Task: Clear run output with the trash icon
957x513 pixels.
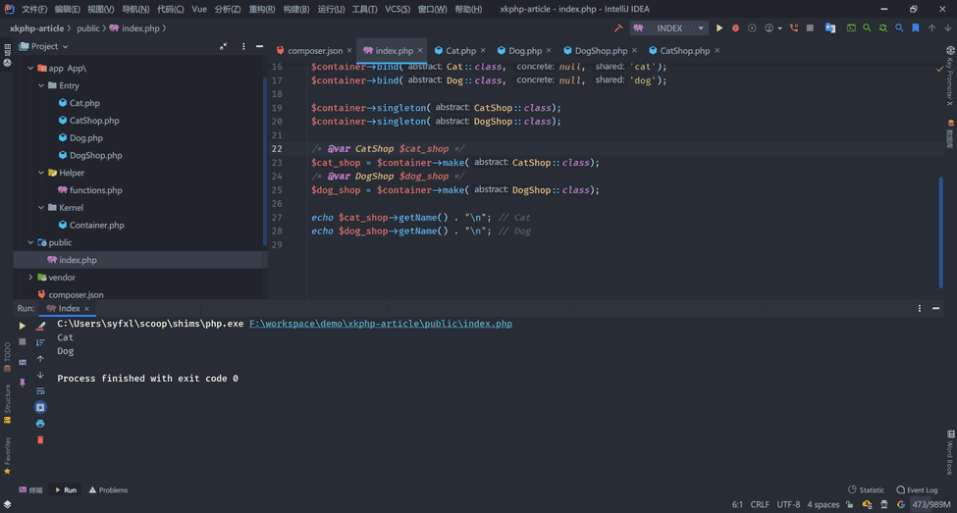Action: point(40,439)
